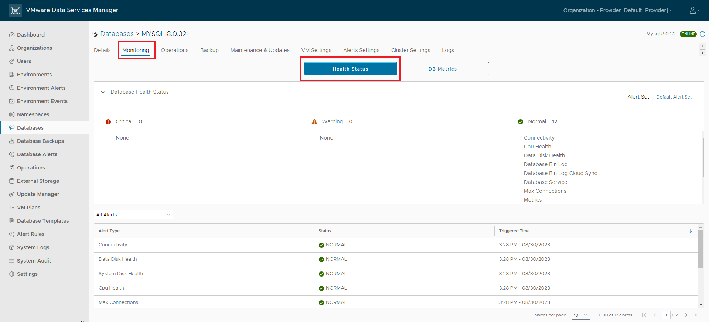Open the Backup tab
Viewport: 709px width, 322px height.
click(209, 50)
